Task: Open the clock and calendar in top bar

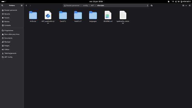Action: click(x=96, y=2)
